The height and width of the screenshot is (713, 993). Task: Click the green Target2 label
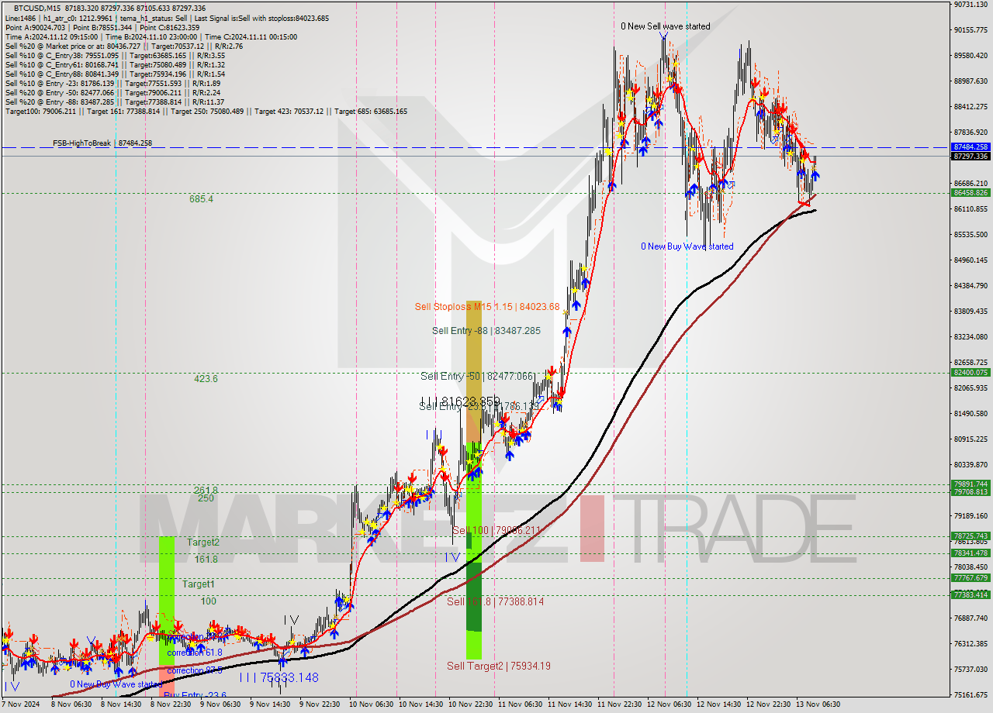(203, 542)
